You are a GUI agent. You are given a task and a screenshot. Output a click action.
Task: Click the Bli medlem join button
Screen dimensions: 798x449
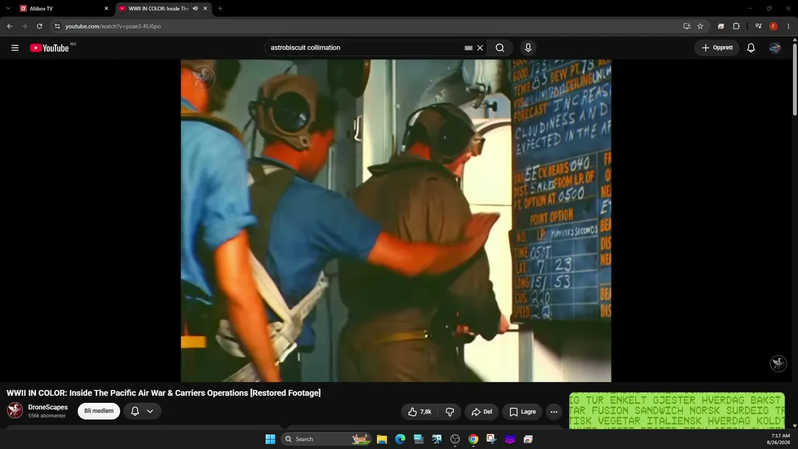click(x=99, y=411)
